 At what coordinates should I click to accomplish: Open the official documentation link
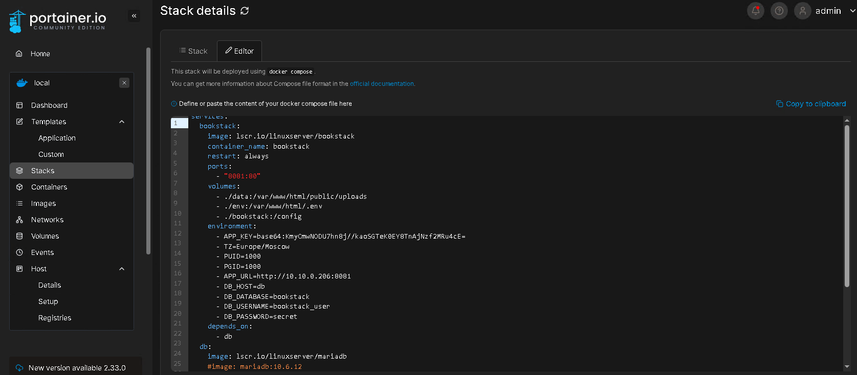(x=382, y=84)
